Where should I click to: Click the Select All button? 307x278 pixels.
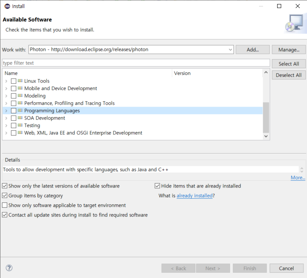coord(289,64)
